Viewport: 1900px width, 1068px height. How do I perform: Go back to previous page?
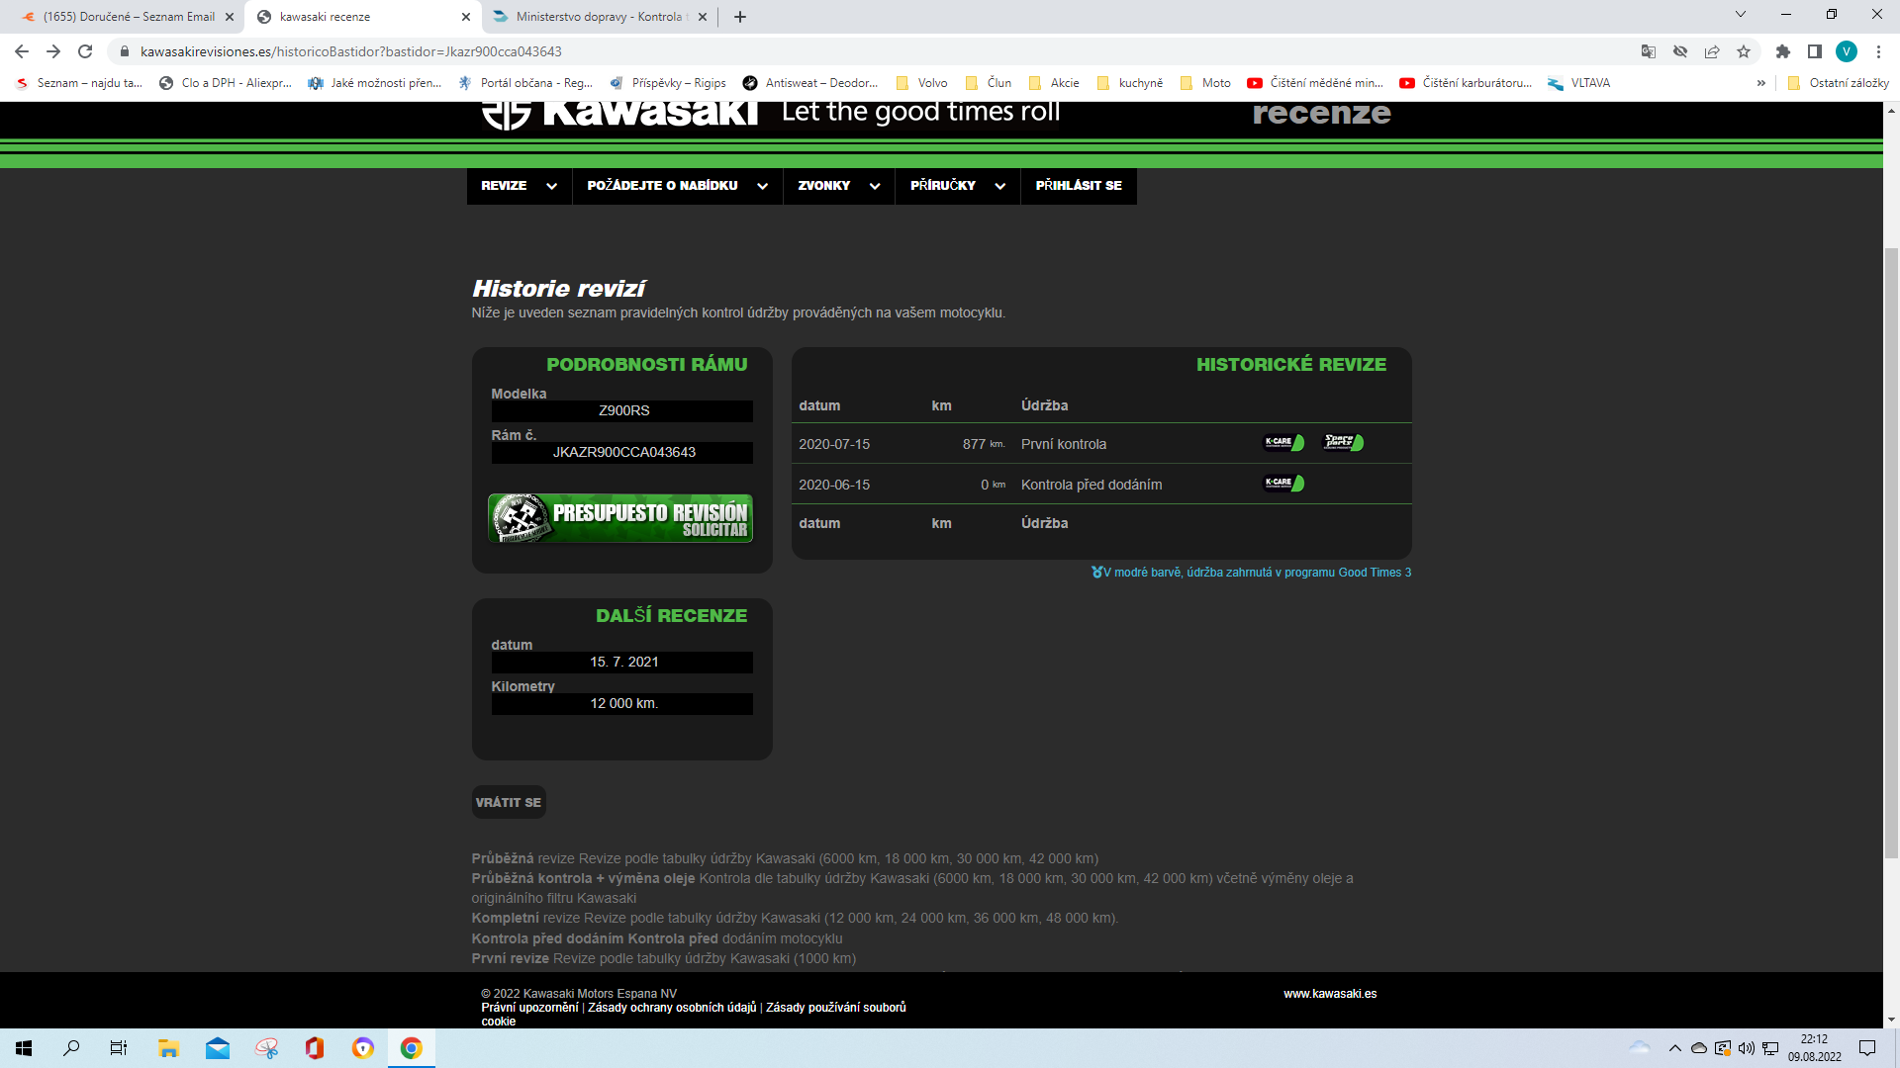[22, 51]
